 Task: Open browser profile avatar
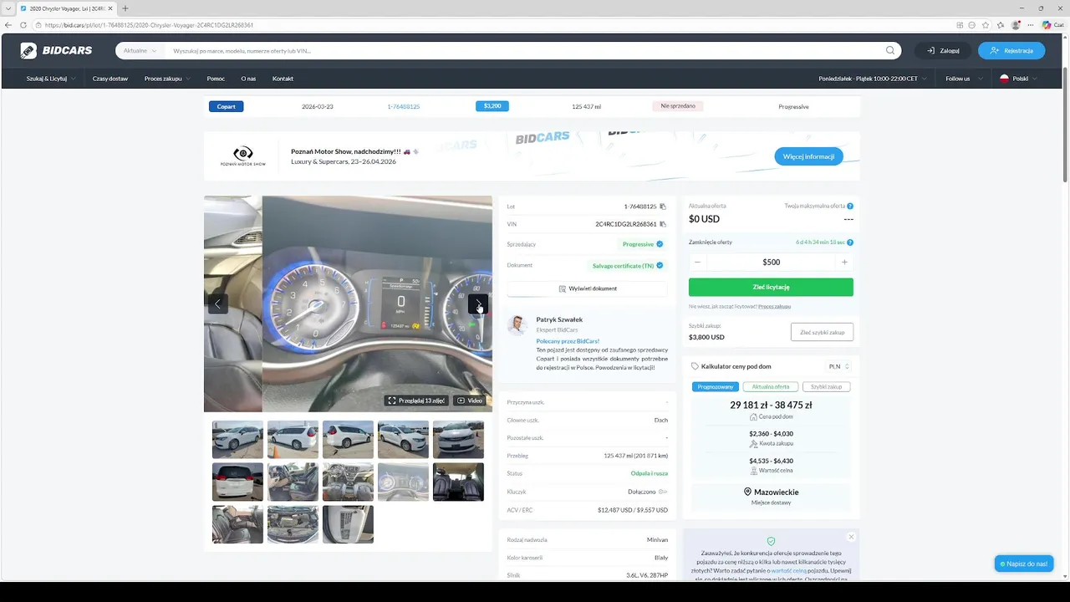click(1016, 25)
